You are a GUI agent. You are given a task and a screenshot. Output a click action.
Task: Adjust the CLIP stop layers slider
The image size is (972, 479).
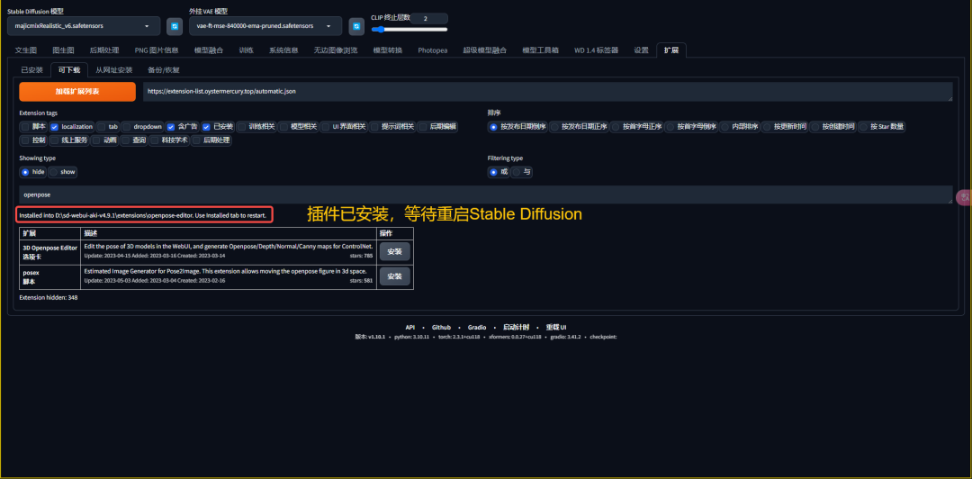pyautogui.click(x=409, y=29)
